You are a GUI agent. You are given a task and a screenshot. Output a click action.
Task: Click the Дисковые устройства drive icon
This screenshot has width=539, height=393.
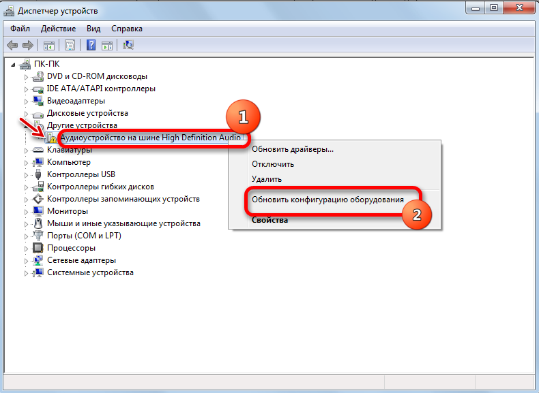click(x=38, y=114)
